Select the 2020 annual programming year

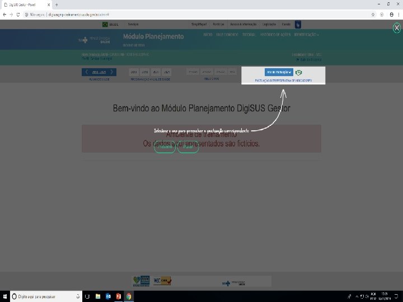(156, 72)
